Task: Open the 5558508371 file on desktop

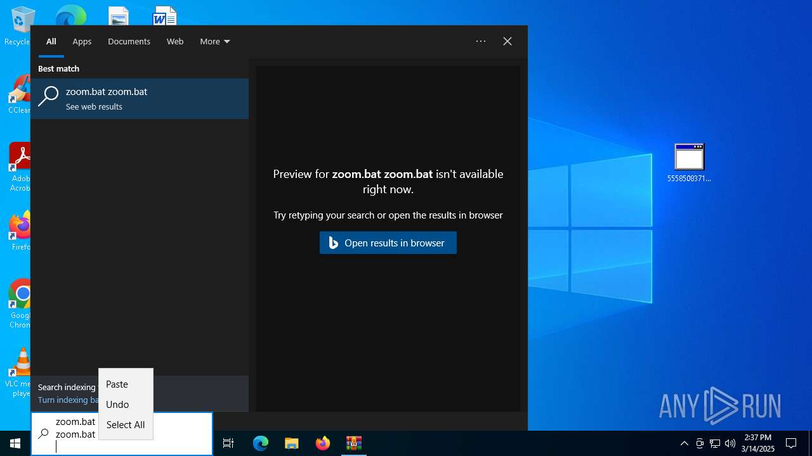Action: tap(689, 163)
